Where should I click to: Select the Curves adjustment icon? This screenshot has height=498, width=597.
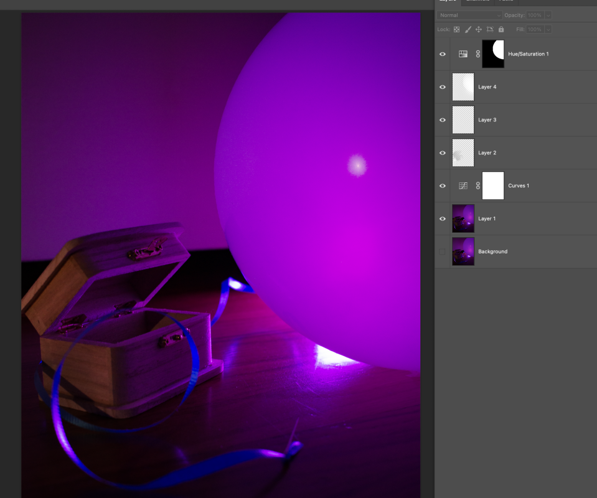tap(463, 186)
